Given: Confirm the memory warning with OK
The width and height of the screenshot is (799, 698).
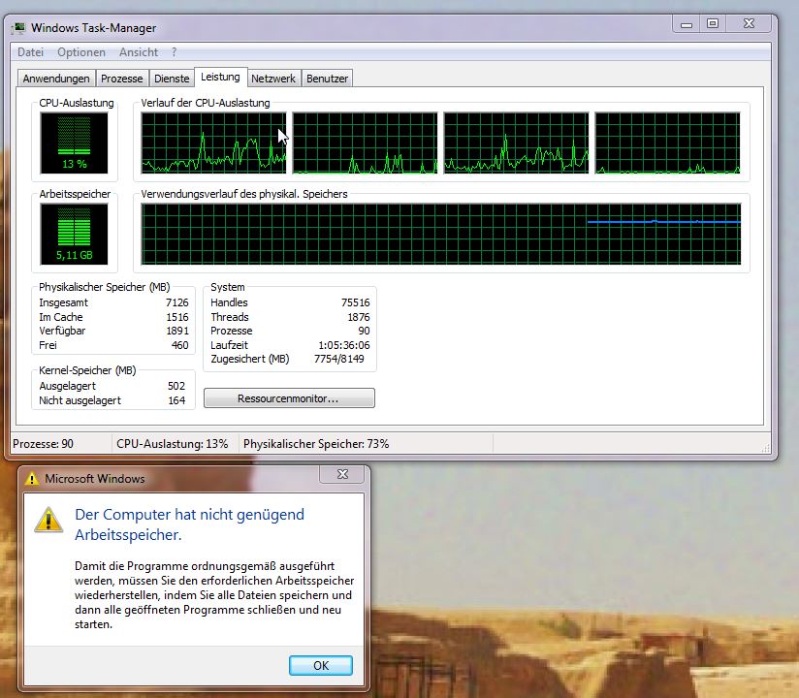Looking at the screenshot, I should (x=321, y=665).
